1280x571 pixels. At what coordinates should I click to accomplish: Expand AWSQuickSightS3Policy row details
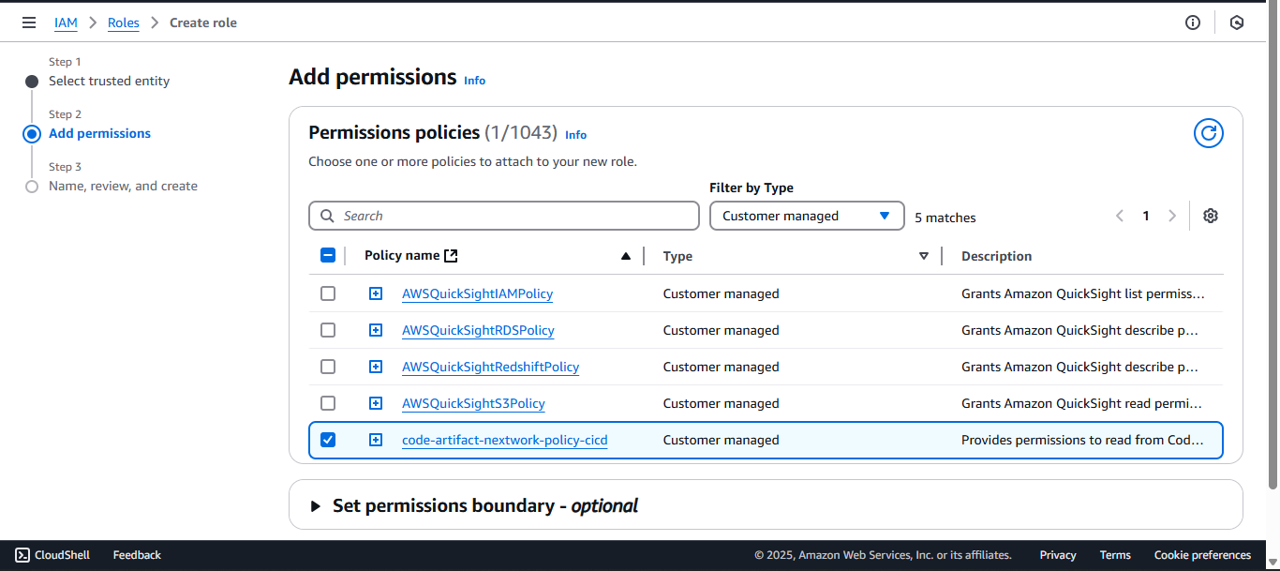[376, 403]
